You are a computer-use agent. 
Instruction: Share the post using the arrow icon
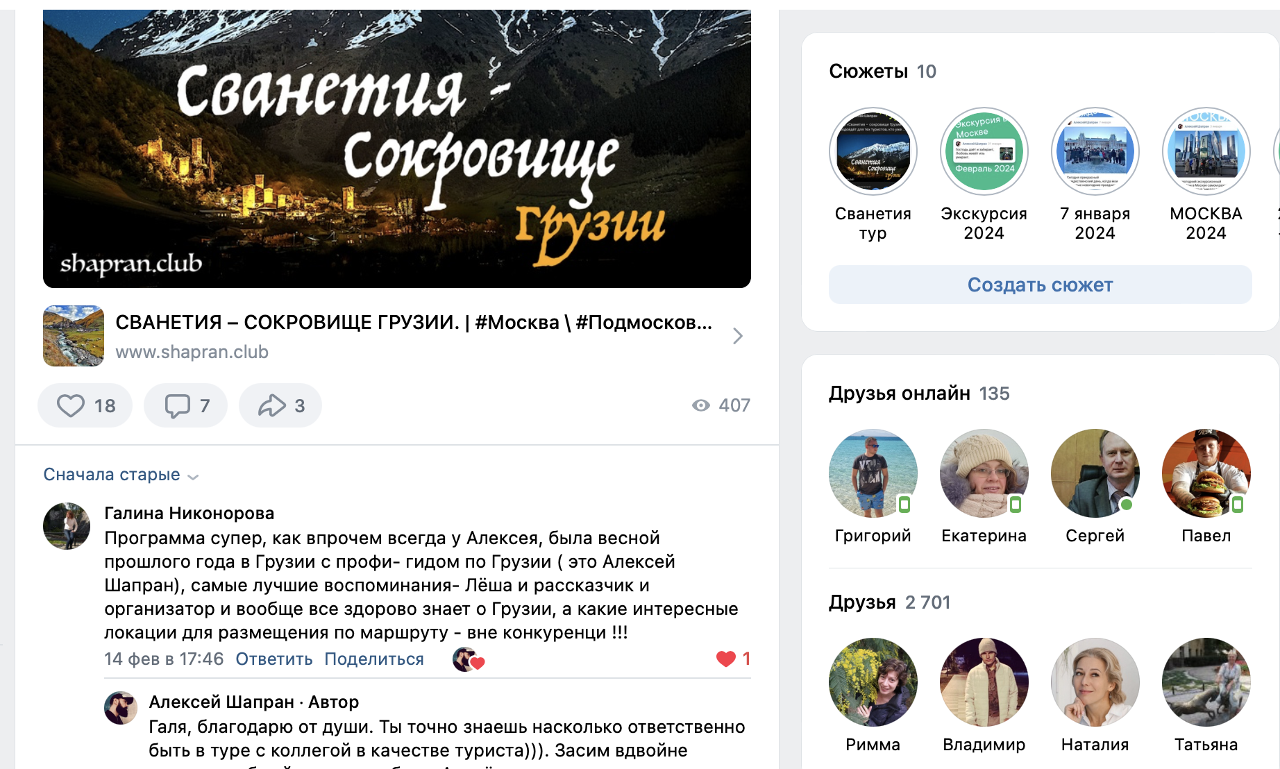tap(272, 405)
